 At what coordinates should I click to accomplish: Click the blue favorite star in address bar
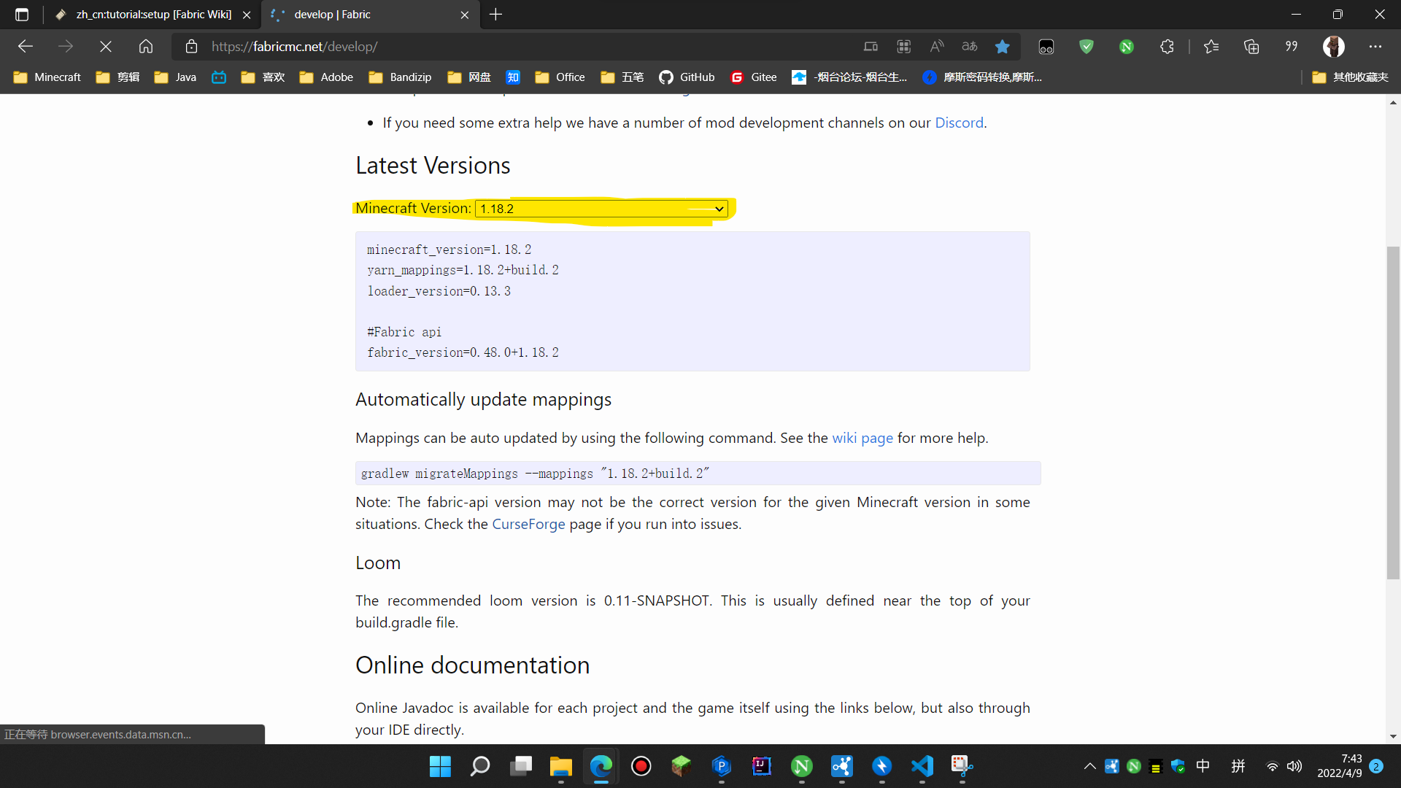[x=1002, y=46]
